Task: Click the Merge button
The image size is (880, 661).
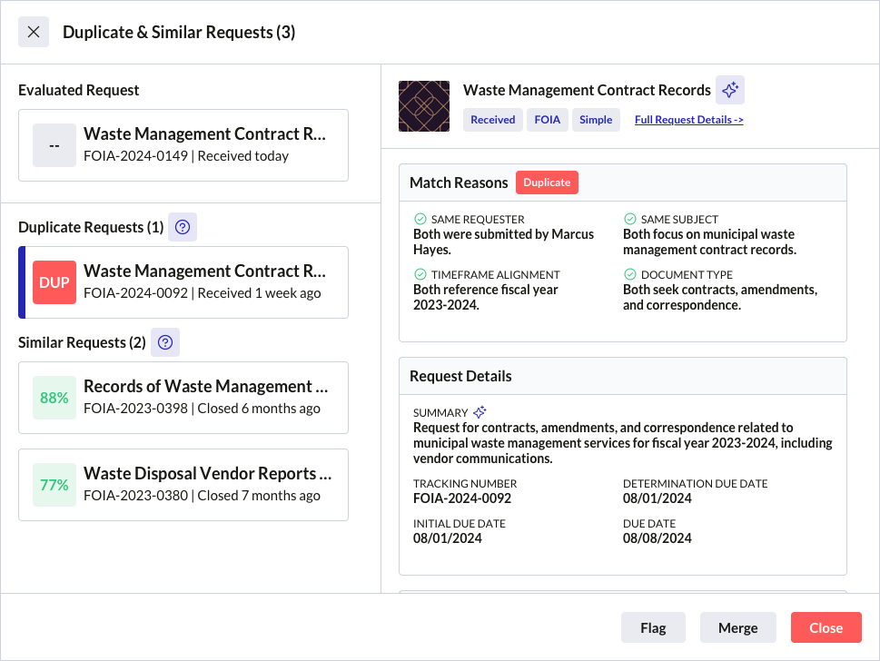Action: pyautogui.click(x=737, y=627)
